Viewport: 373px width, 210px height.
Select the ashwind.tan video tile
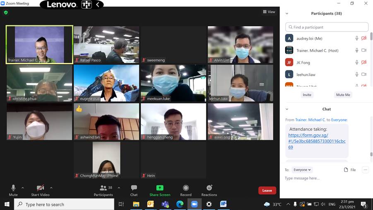pos(106,122)
